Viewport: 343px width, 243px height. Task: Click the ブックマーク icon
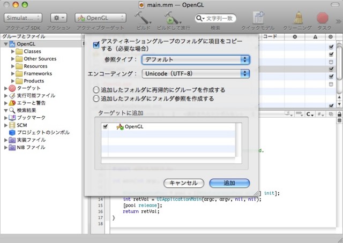[12, 118]
